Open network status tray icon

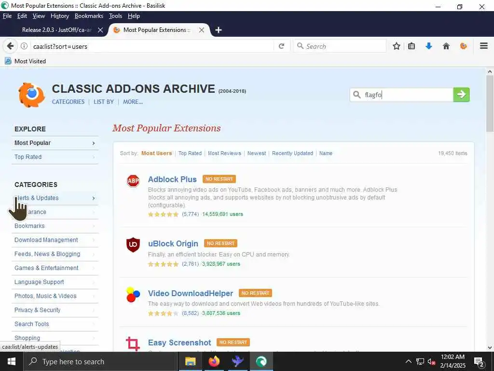420,361
